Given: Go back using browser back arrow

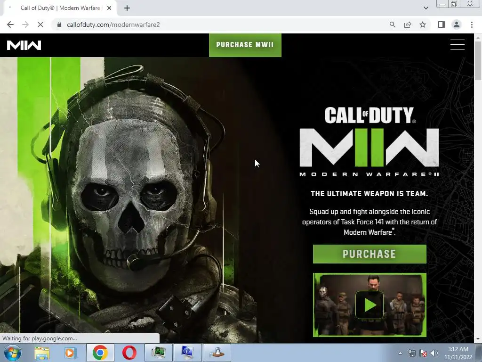Looking at the screenshot, I should [x=10, y=25].
